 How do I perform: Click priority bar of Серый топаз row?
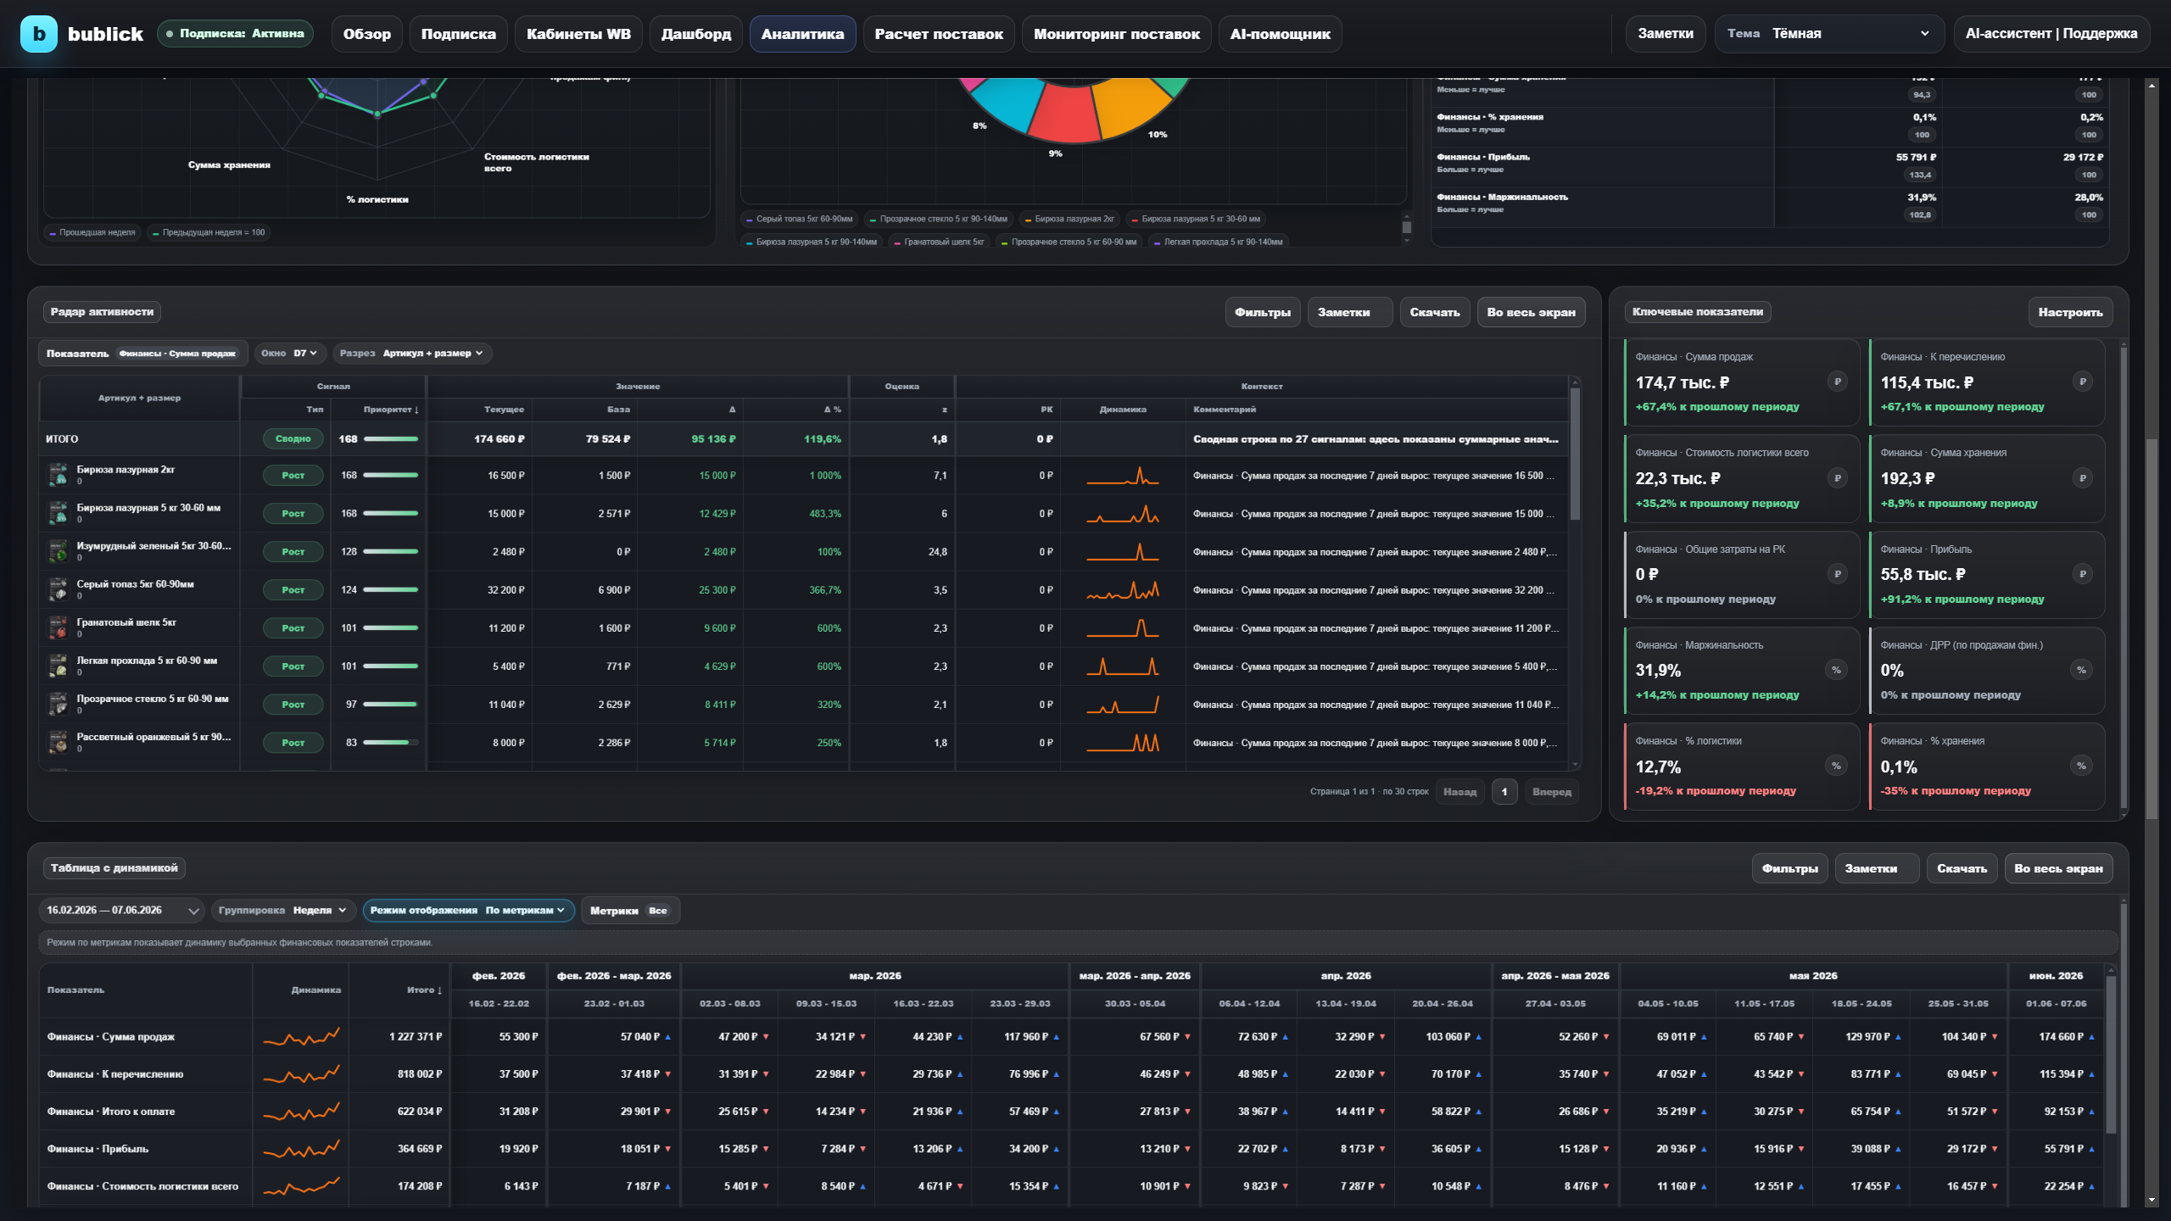pyautogui.click(x=391, y=590)
